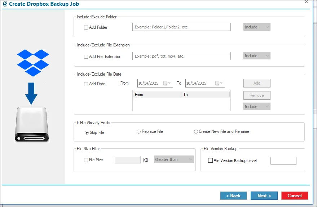Close the Create Dropbox Backup Job dialog

[306, 2]
